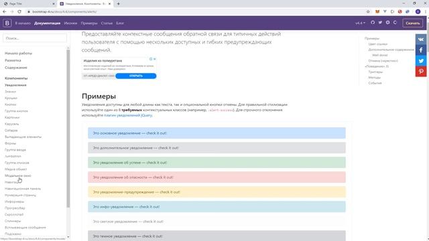This screenshot has width=429, height=241.
Task: Open a new browser tab
Action: (119, 4)
